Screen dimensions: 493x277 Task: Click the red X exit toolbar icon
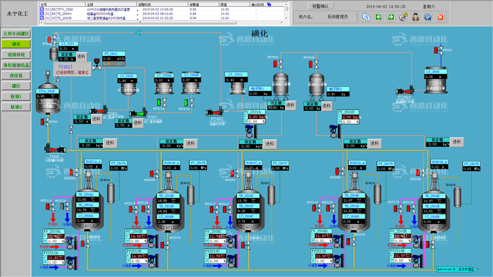[441, 17]
